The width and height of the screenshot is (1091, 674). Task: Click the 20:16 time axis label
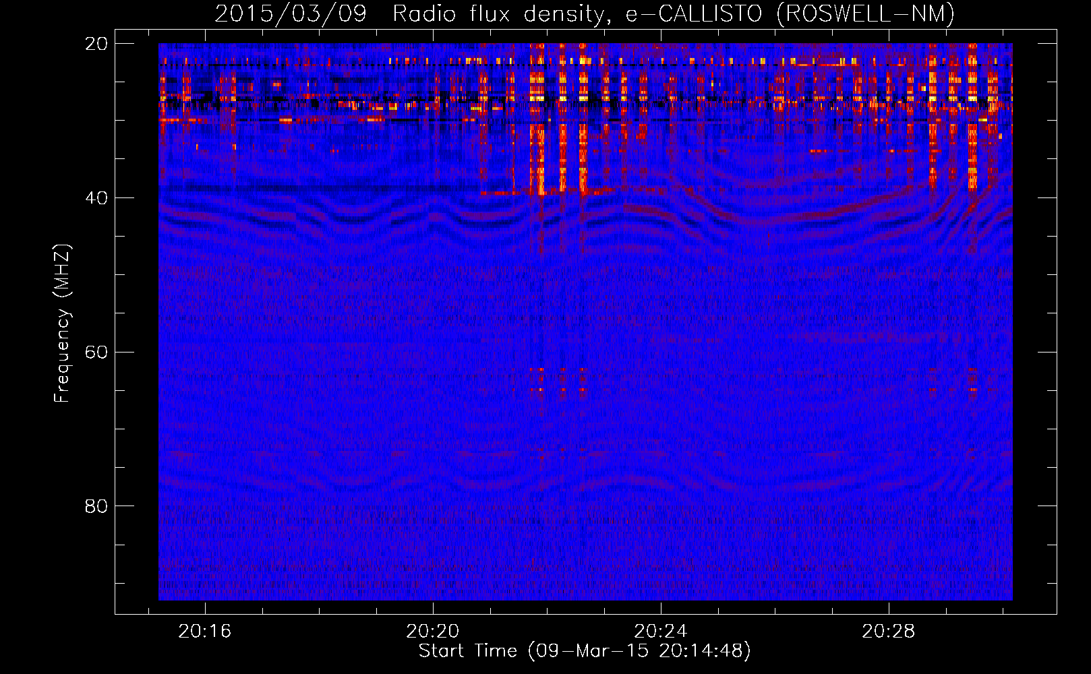(x=204, y=631)
